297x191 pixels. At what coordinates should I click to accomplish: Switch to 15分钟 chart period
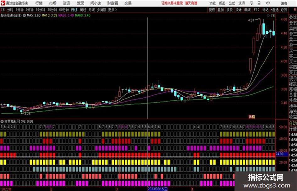tap(41, 10)
